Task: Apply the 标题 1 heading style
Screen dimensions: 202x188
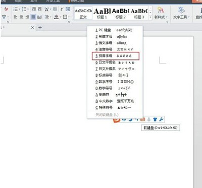Action: 102,13
